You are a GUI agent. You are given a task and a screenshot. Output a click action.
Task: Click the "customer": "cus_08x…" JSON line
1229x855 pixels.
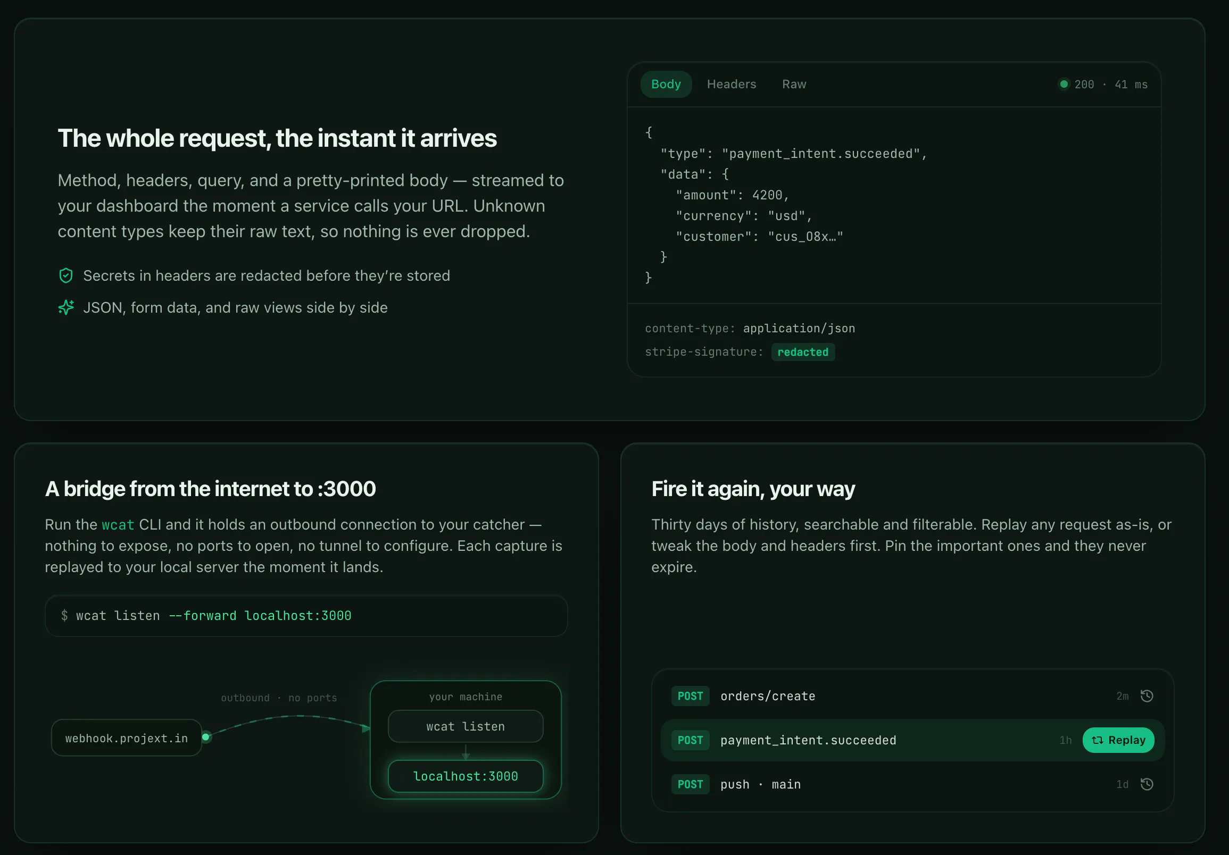(x=759, y=237)
